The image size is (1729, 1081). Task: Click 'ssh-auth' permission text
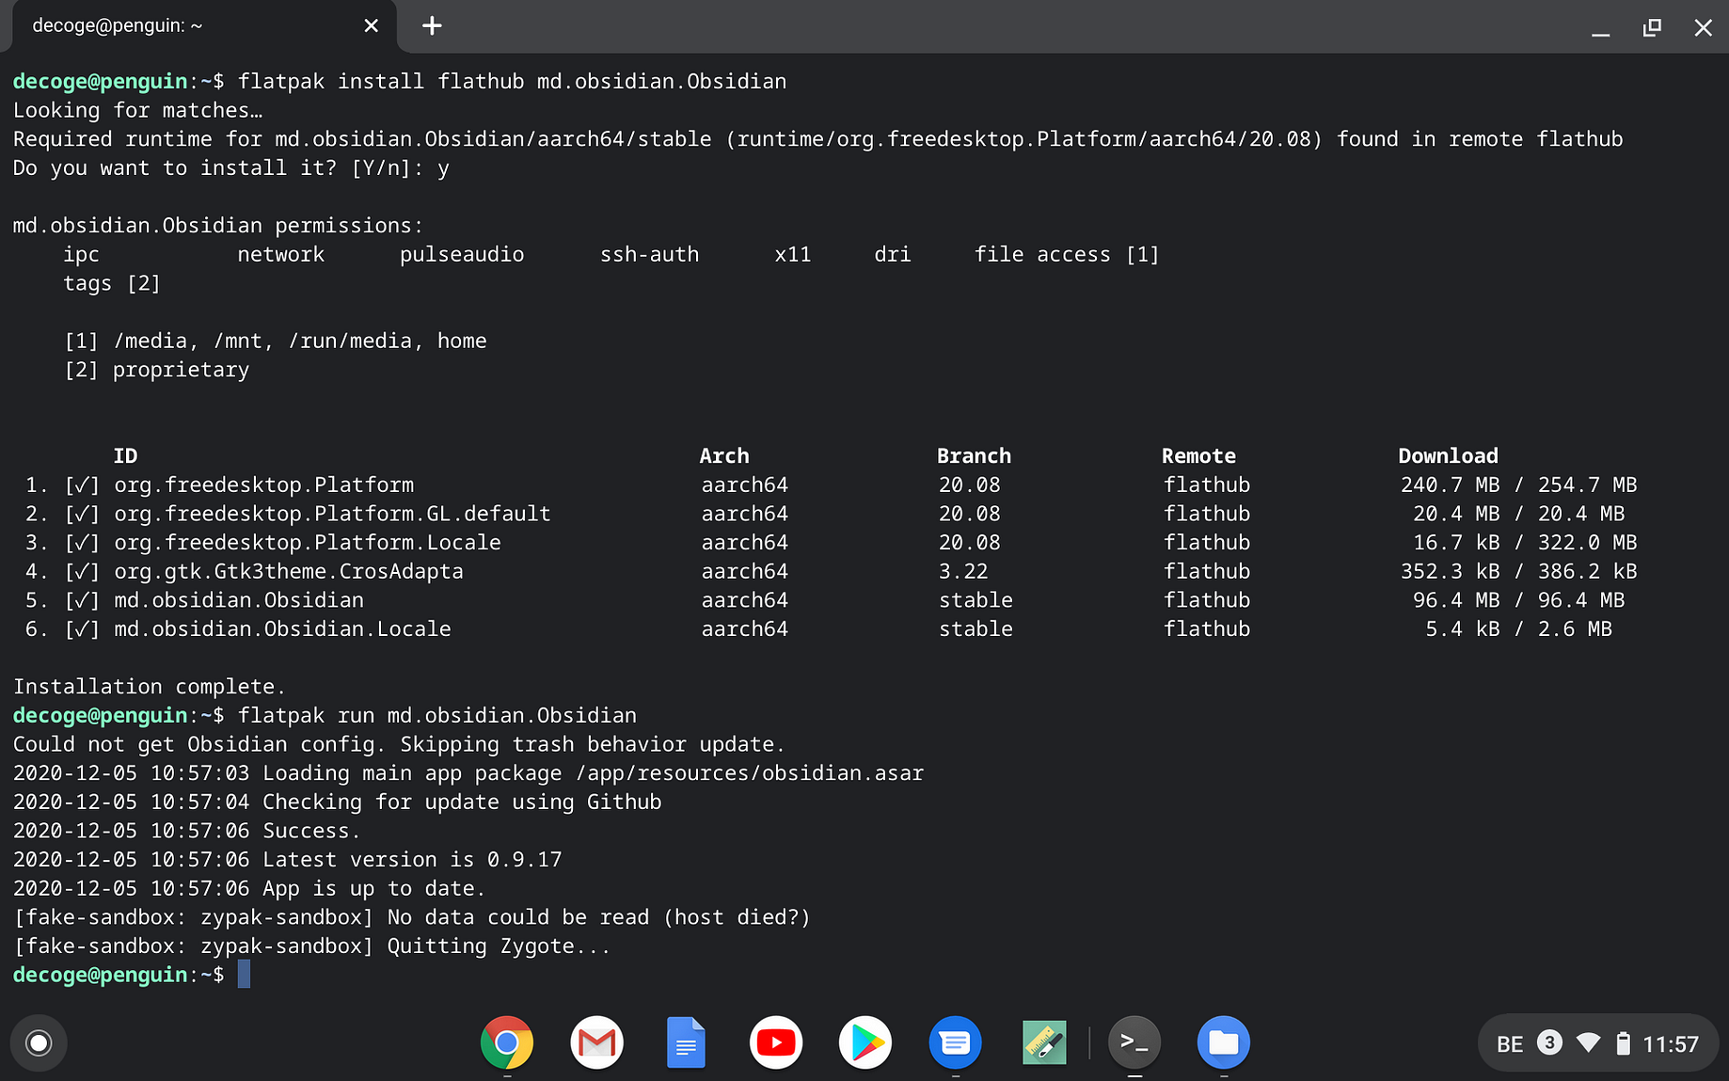(x=649, y=255)
